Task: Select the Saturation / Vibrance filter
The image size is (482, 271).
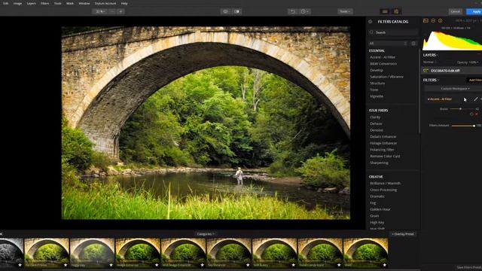Action: [386, 77]
